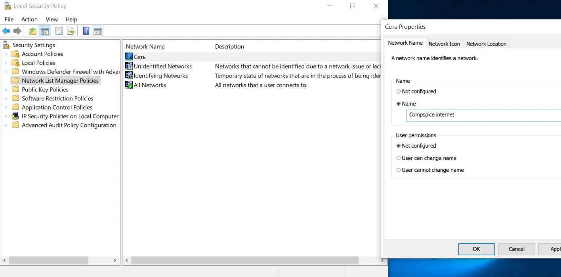Open the Help menu
Image resolution: width=561 pixels, height=277 pixels.
(x=71, y=19)
